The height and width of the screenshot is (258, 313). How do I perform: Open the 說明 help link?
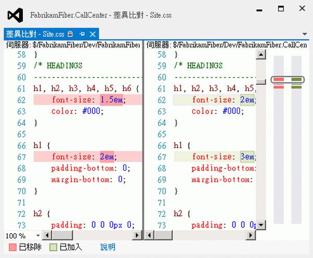pos(108,247)
